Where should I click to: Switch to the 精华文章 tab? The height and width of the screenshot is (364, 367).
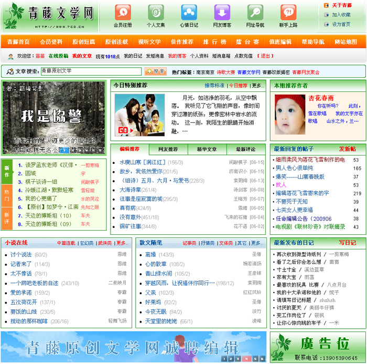(207, 149)
